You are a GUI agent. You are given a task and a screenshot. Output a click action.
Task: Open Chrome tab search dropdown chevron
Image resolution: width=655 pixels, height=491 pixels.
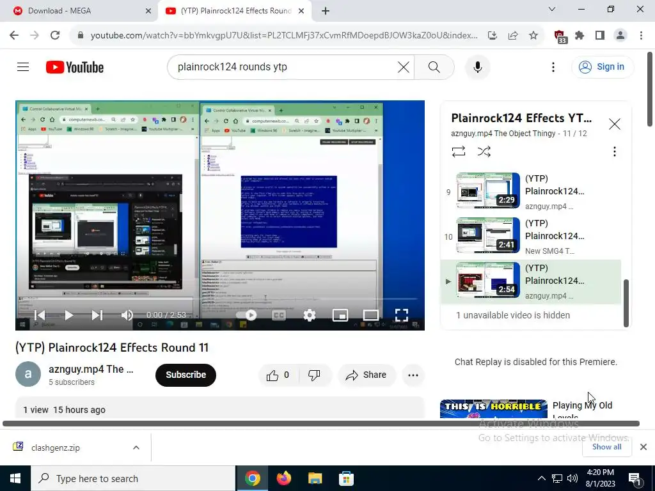point(552,9)
